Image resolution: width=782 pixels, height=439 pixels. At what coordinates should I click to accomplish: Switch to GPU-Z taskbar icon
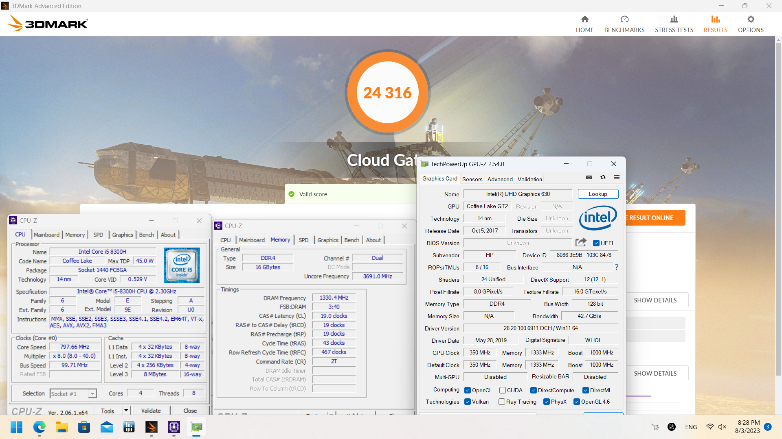[196, 427]
